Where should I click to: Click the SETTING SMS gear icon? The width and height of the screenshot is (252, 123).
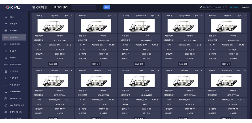6,92
